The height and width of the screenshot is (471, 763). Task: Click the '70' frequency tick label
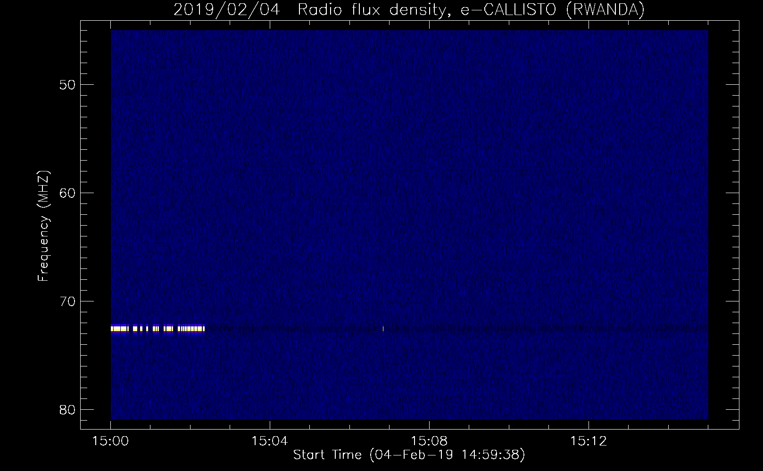point(67,301)
